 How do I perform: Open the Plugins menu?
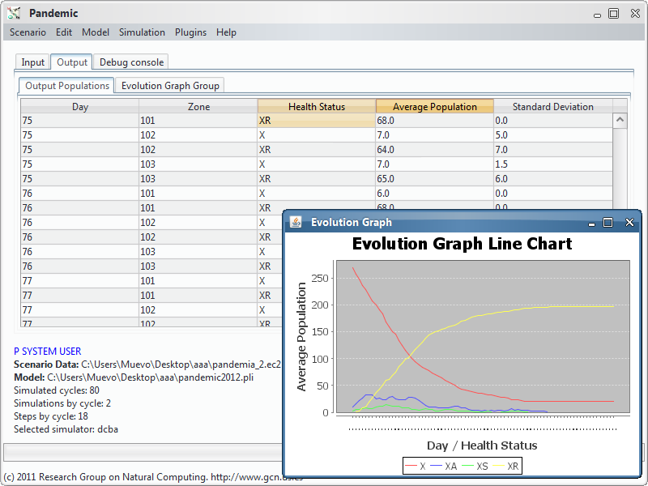click(190, 32)
